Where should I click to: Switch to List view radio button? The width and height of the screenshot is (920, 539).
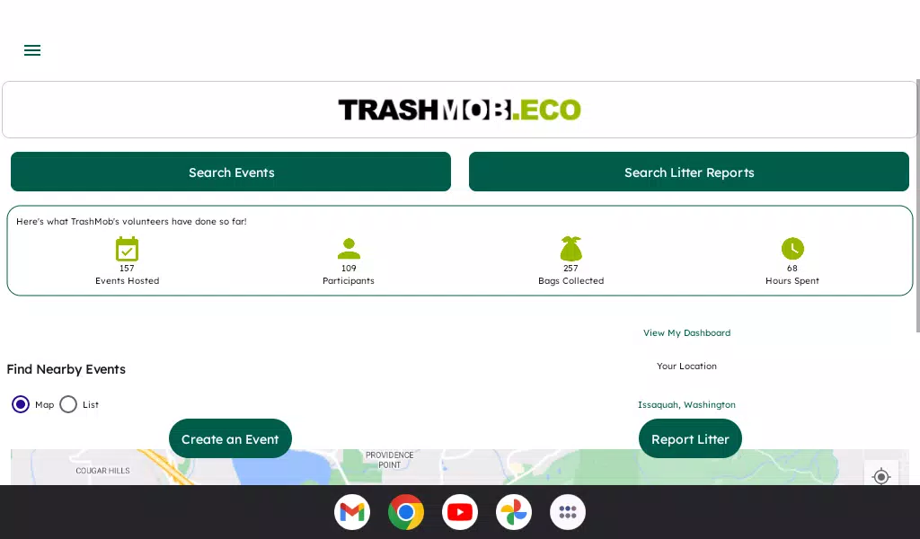[x=68, y=404]
